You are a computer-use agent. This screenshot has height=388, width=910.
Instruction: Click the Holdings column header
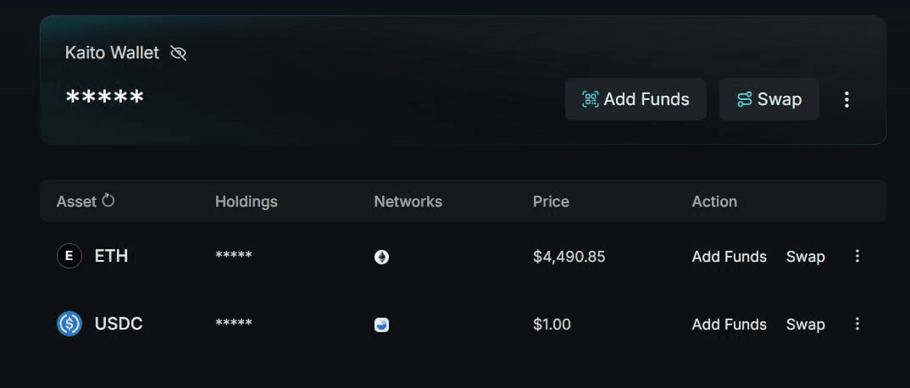246,202
